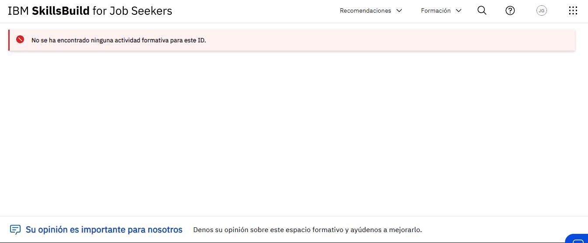Go home via IBM SkillsBuild title
This screenshot has width=588, height=243.
90,11
